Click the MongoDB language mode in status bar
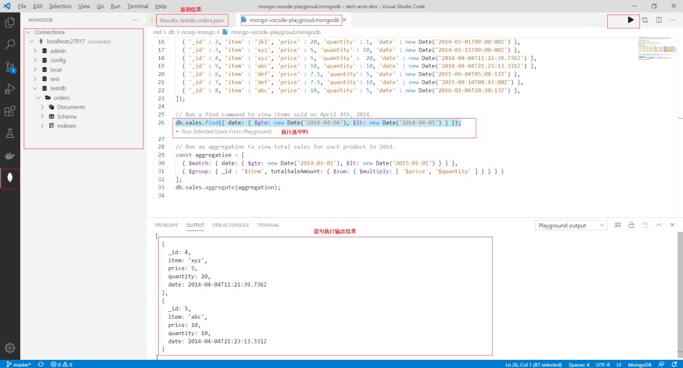683x368 pixels. click(x=640, y=364)
